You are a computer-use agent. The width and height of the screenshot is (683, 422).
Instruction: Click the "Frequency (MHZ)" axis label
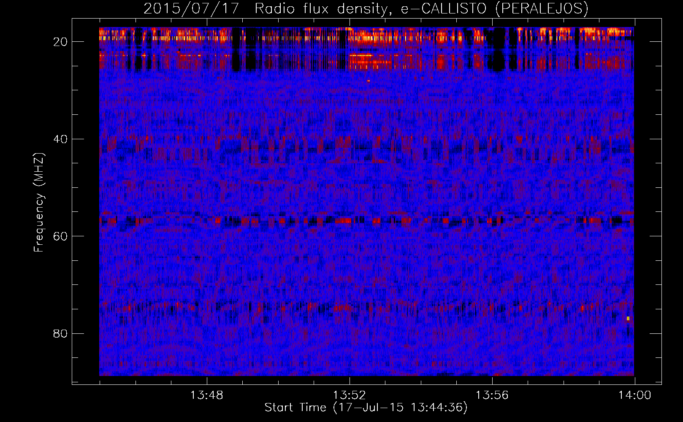pos(39,203)
